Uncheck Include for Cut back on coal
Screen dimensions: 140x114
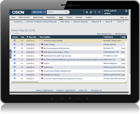coord(15,78)
